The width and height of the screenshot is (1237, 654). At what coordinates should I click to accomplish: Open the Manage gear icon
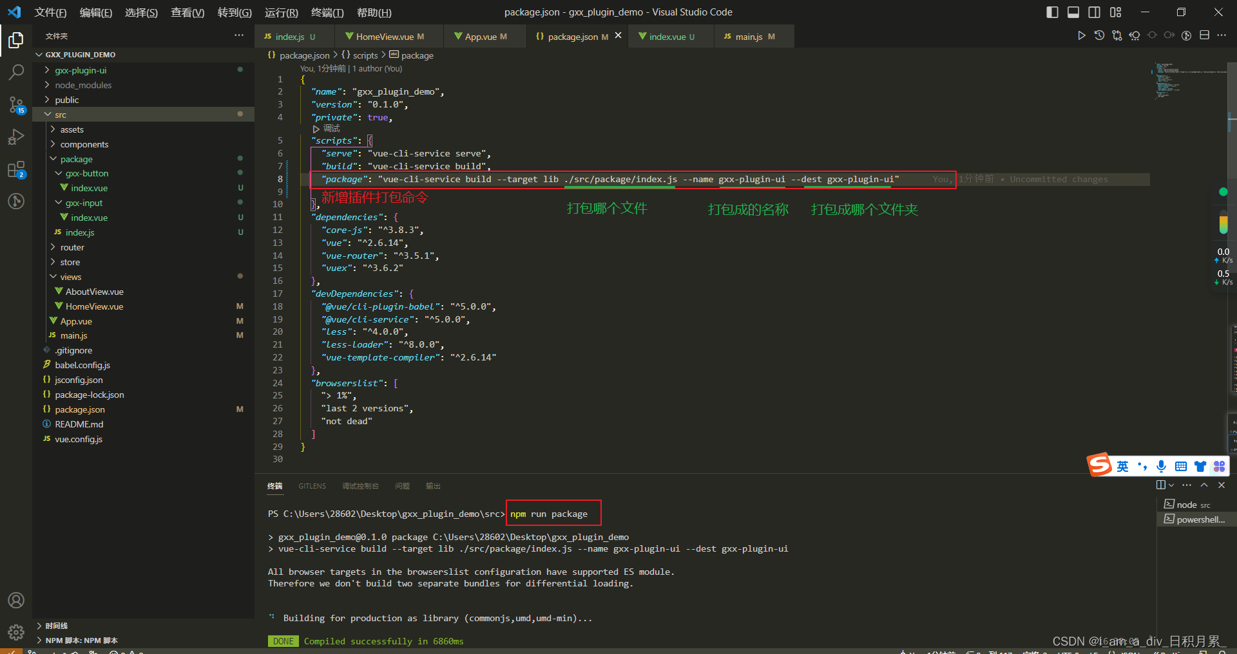coord(16,632)
